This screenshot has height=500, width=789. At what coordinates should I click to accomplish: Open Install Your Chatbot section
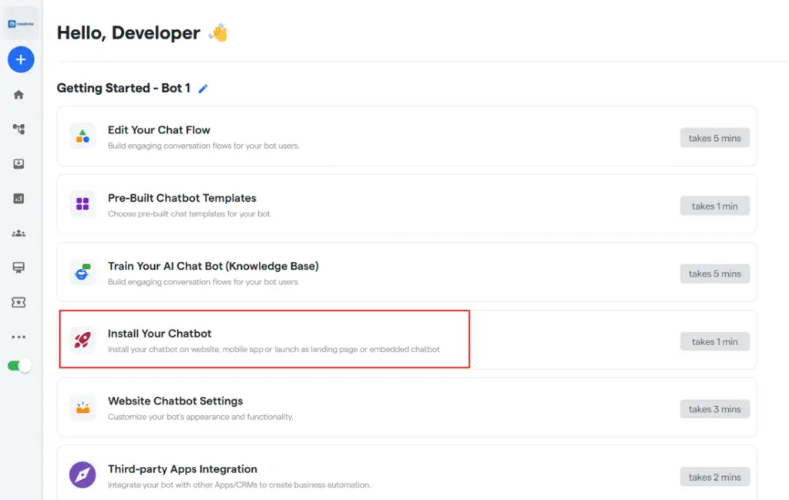point(159,334)
